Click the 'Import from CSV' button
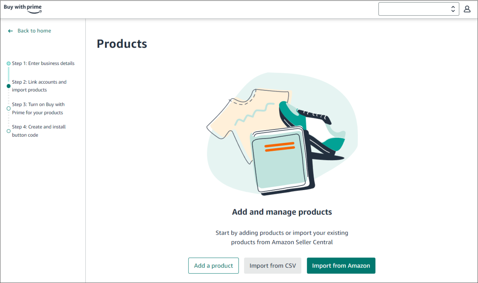The height and width of the screenshot is (283, 478). (x=273, y=265)
